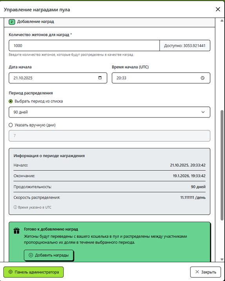Open the calendar picker in Дата начала
The width and height of the screenshot is (225, 281).
coord(100,78)
